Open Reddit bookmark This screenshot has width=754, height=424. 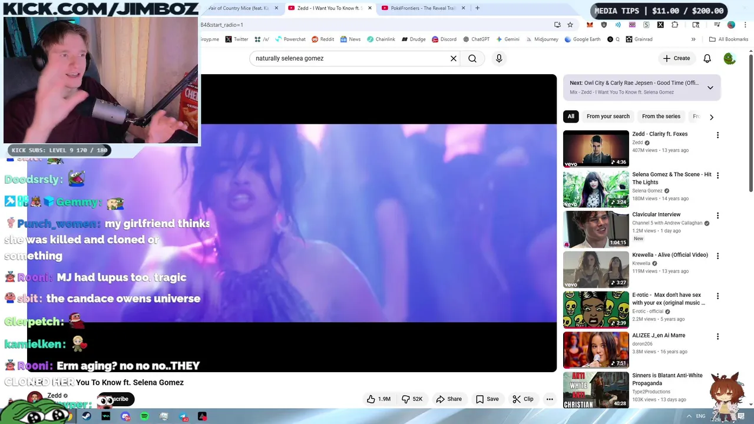point(322,39)
